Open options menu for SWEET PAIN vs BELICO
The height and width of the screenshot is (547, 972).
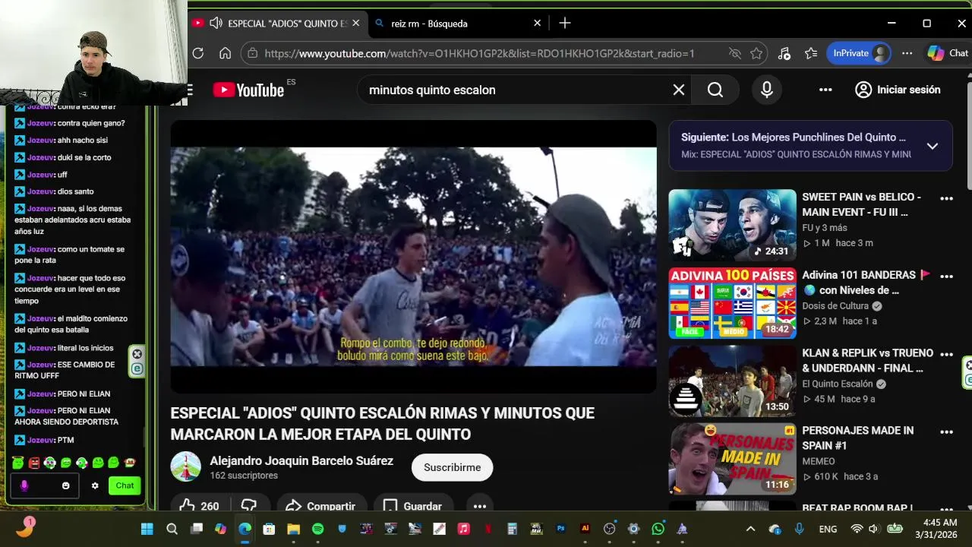946,199
